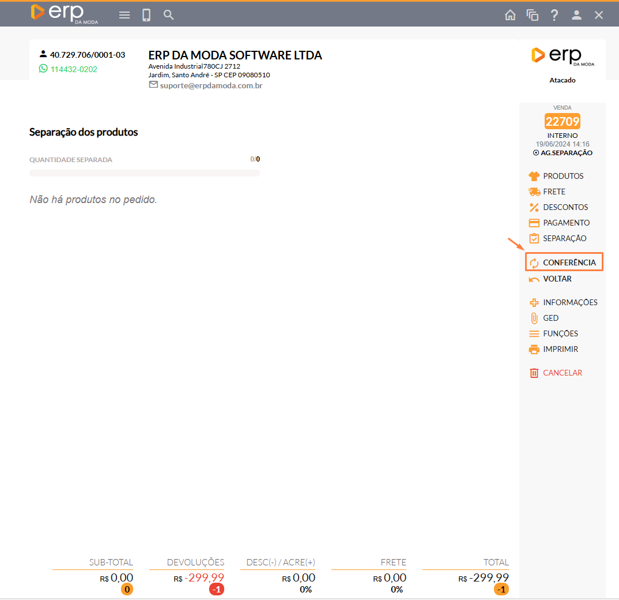Open Pagamento options

[x=566, y=223]
